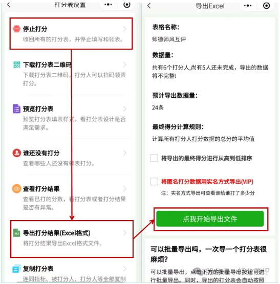Viewport: 280px width, 284px height.
Task: Click the blue copy scoring sheet icon
Action: pyautogui.click(x=16, y=269)
